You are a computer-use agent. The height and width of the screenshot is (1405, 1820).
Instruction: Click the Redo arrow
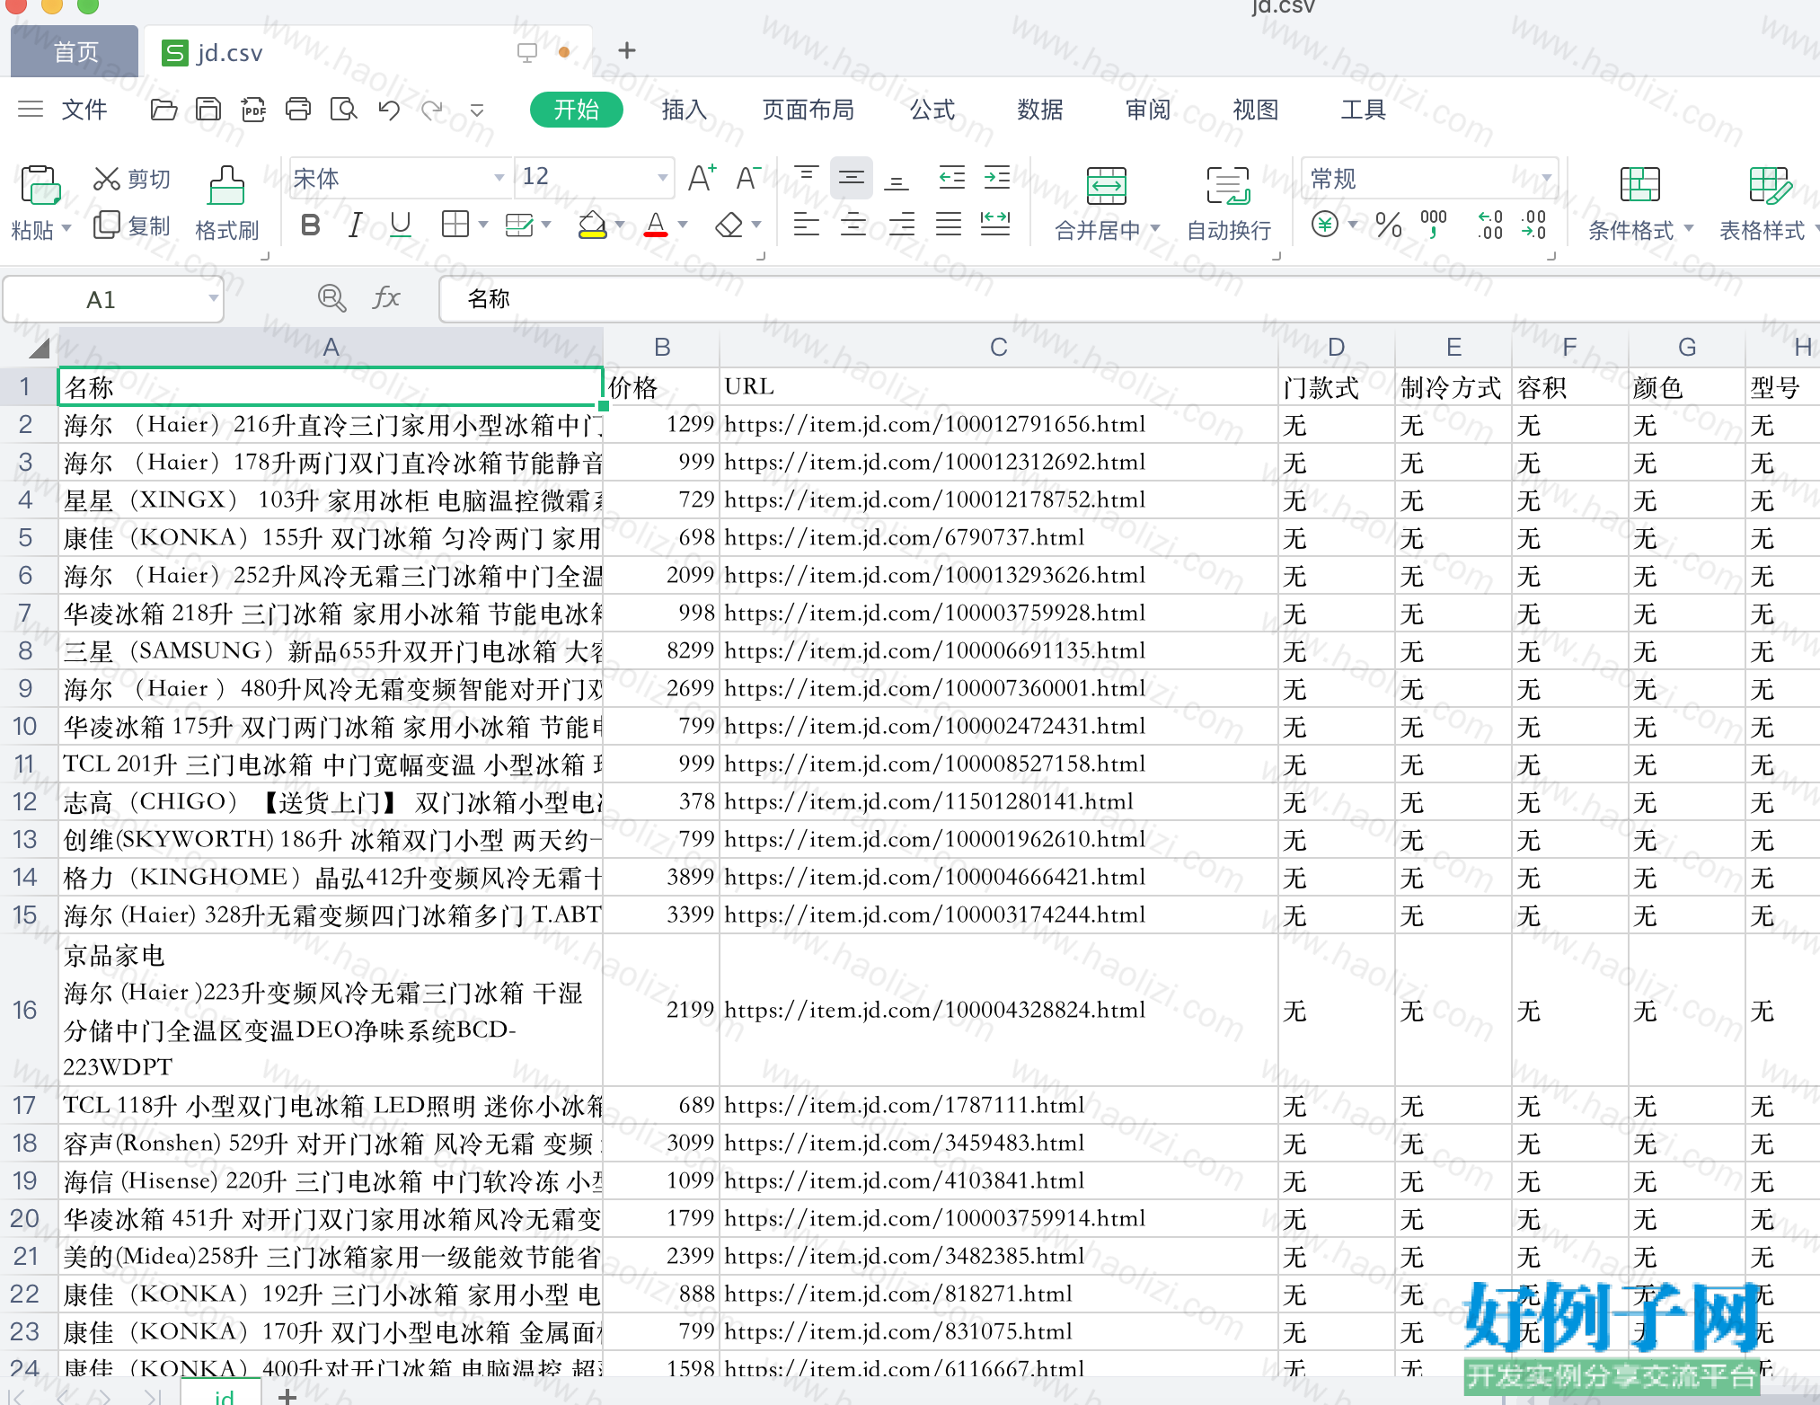(x=433, y=110)
